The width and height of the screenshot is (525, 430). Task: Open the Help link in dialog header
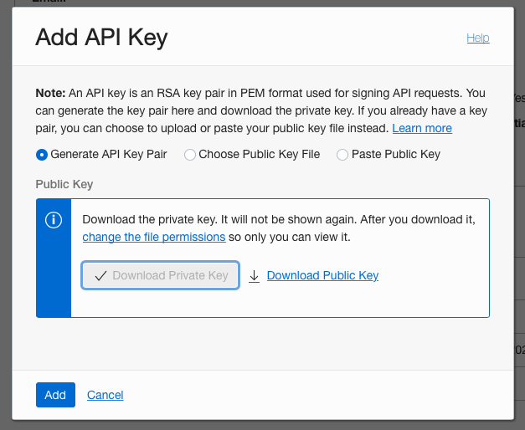tap(478, 38)
